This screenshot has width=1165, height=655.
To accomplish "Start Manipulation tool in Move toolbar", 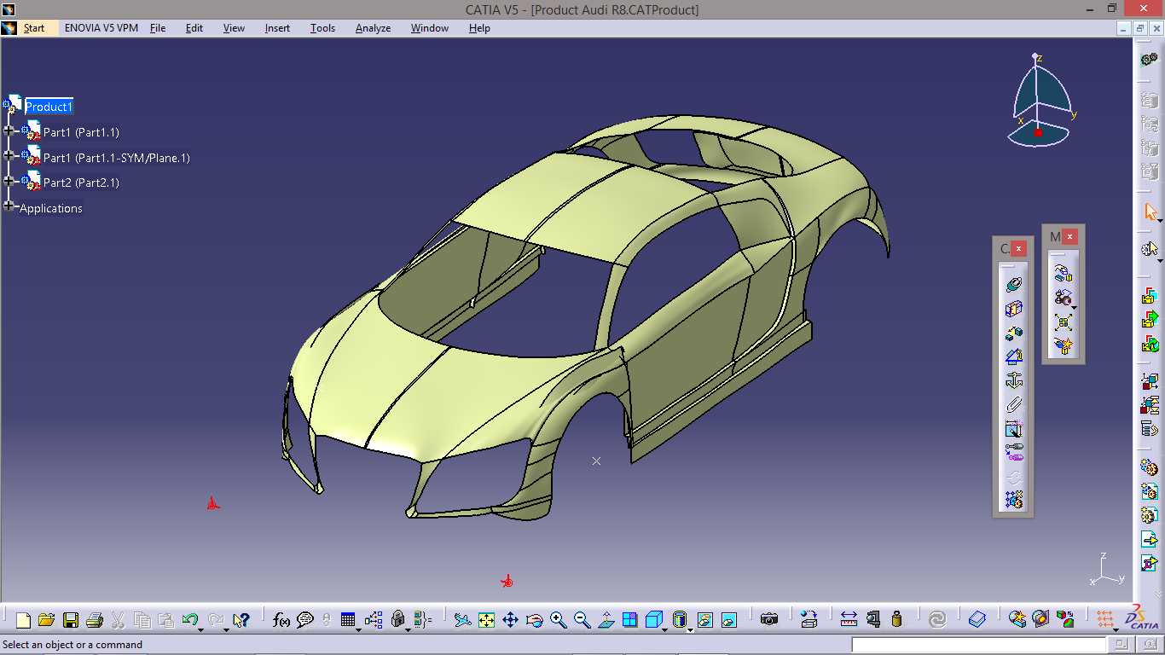I will coord(1063,275).
